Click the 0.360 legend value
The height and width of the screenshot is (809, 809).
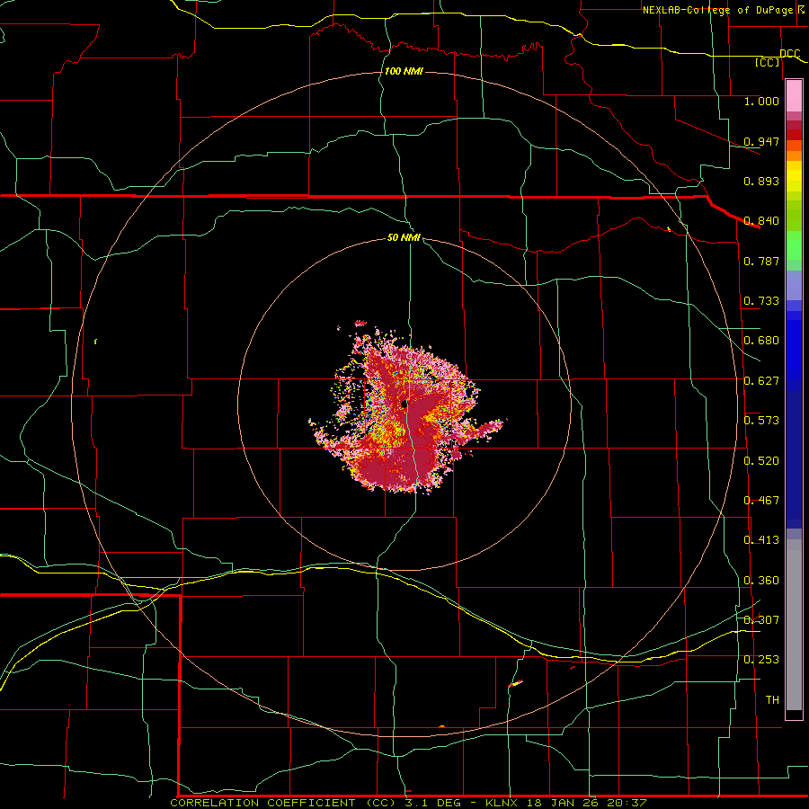coord(761,581)
